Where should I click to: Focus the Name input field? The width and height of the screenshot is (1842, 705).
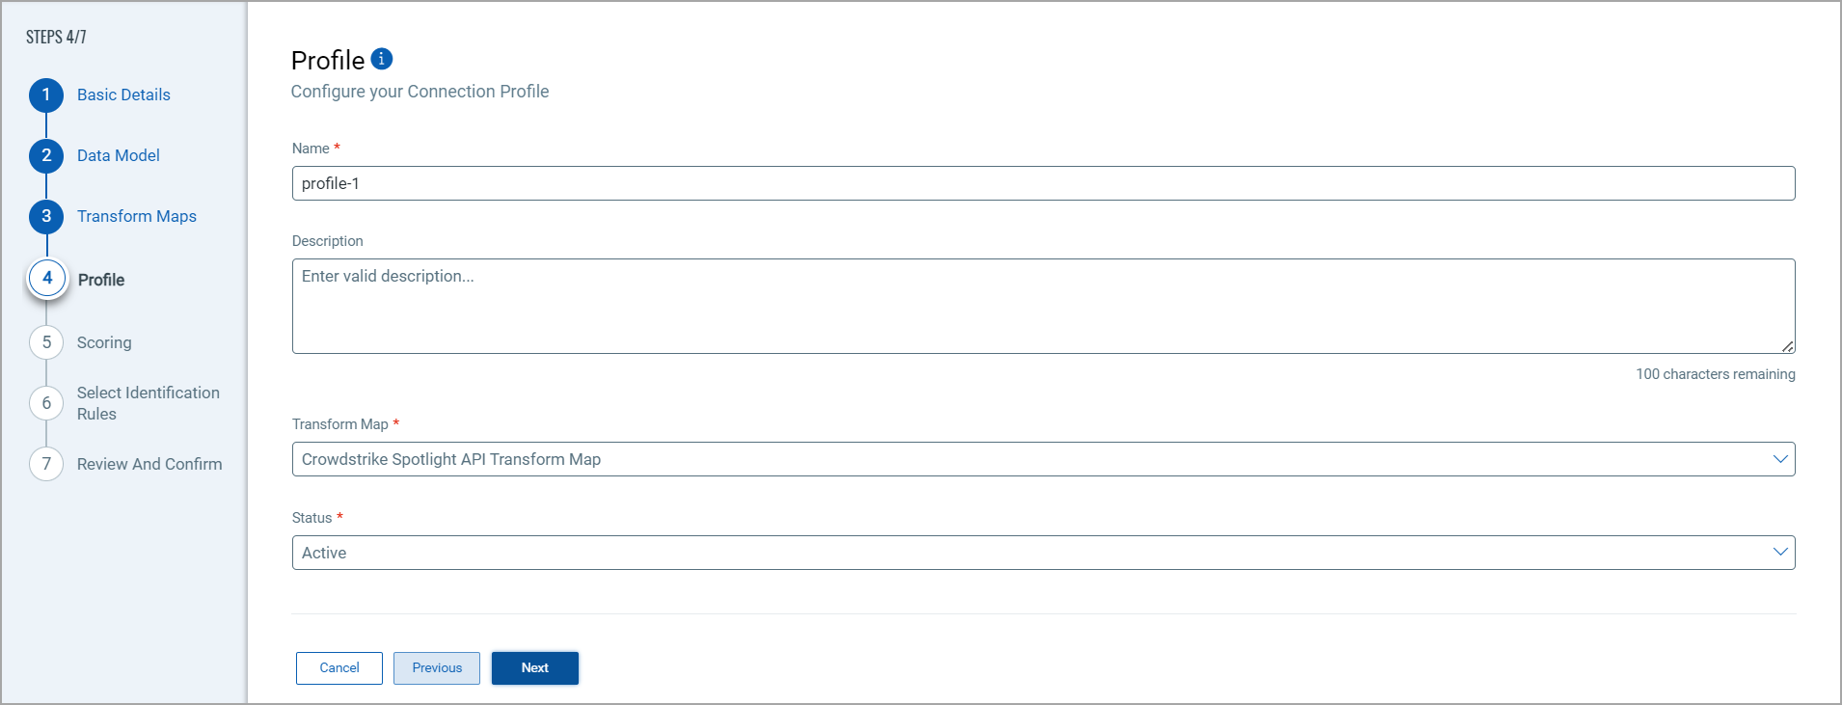[1043, 183]
